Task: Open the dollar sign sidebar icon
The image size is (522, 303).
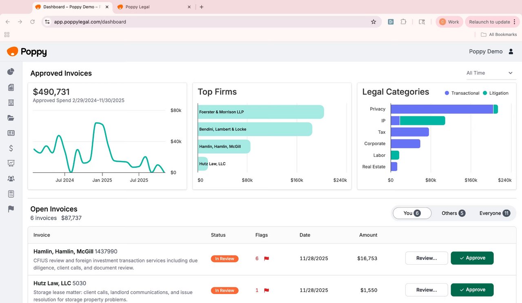Action: (11, 148)
